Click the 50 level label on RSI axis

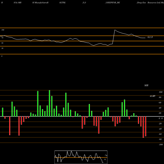(x=2, y=43)
